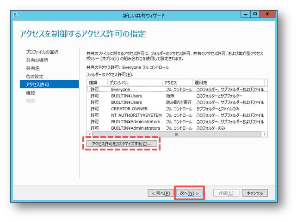Click the 前へ(P) button

tap(161, 193)
